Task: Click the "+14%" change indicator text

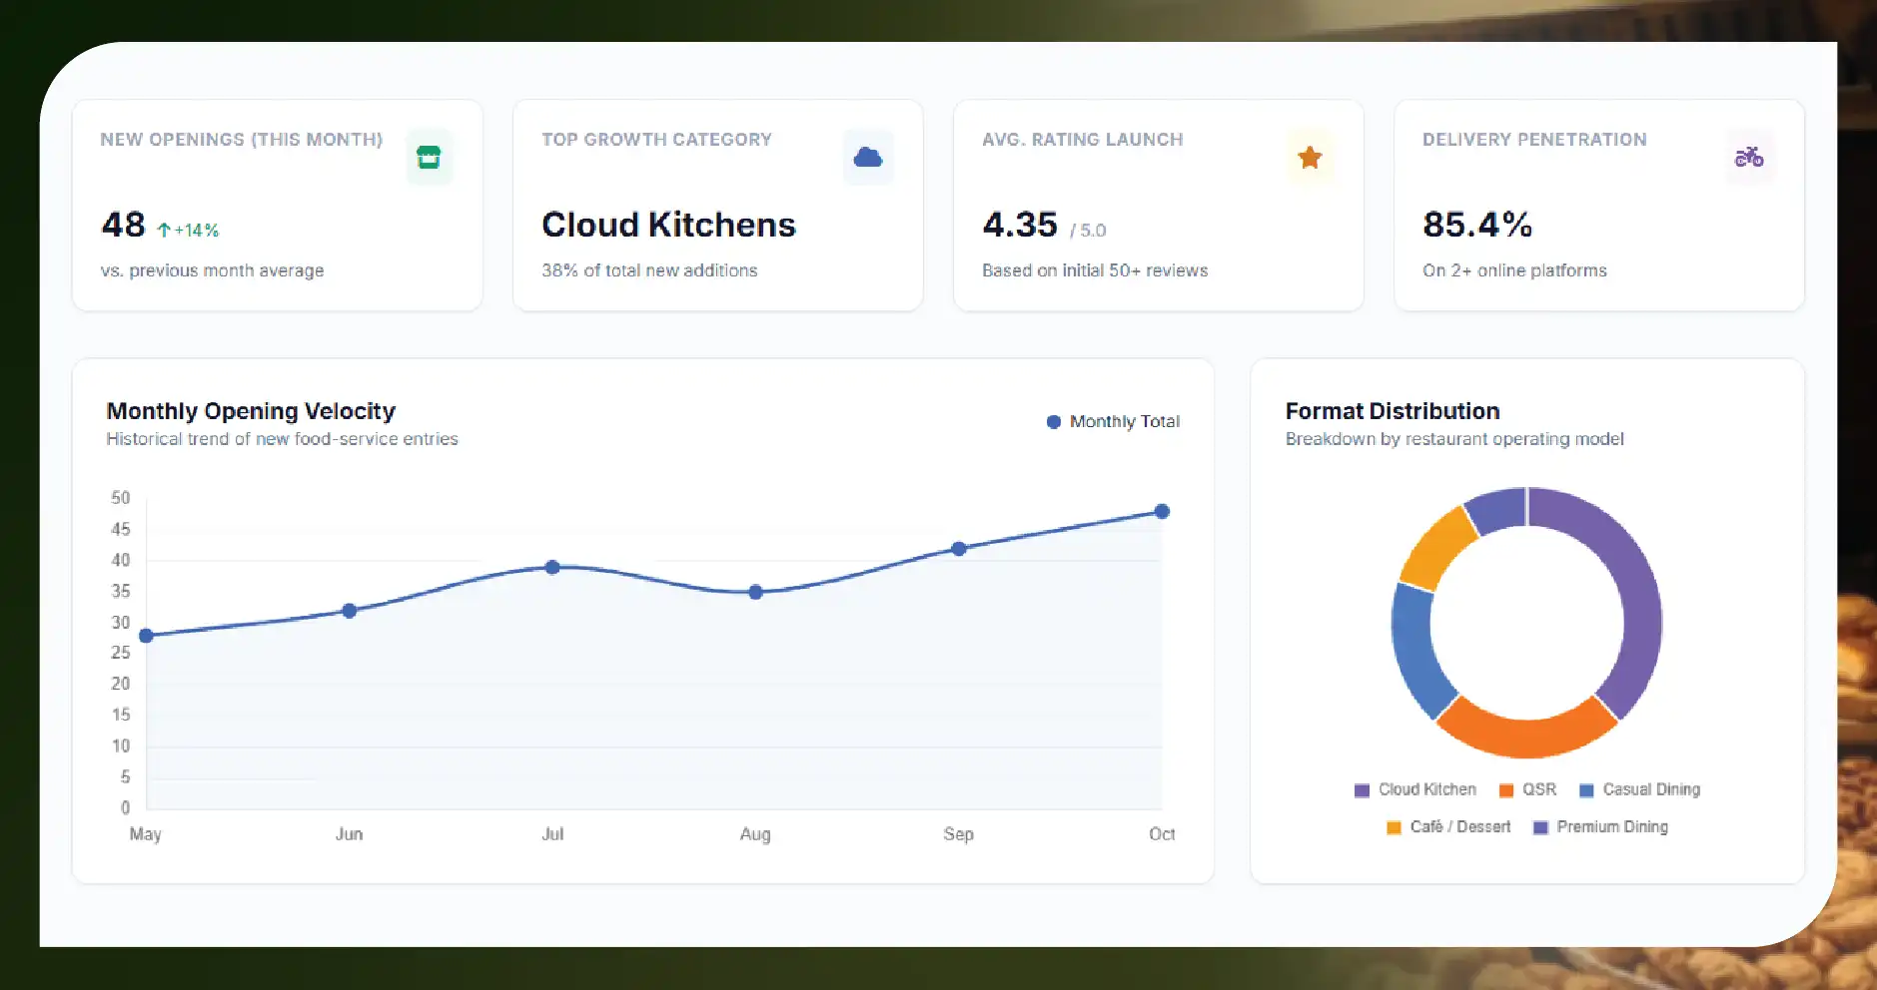Action: pos(197,231)
